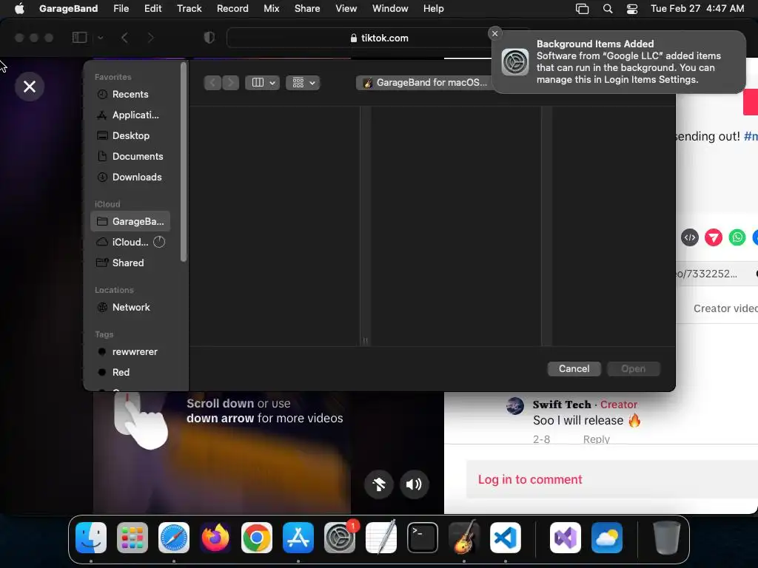The width and height of the screenshot is (758, 568).
Task: Open Terminal from the Dock
Action: pos(423,538)
